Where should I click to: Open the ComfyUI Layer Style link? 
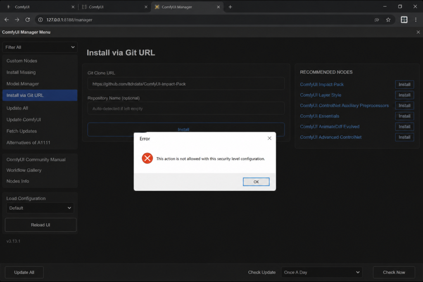pos(321,95)
